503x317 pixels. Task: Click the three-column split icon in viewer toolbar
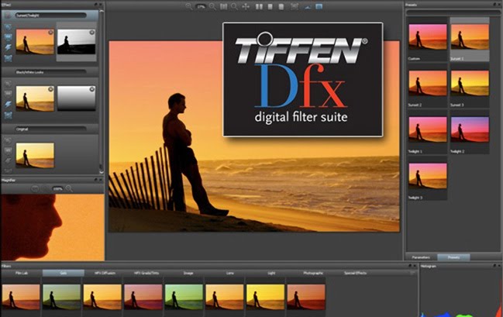click(x=223, y=6)
